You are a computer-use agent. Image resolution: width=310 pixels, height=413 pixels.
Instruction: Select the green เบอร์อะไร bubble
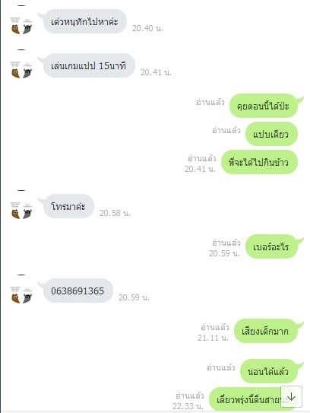click(271, 246)
